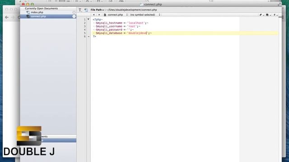Place cursor on '$mysqli_password' line
This screenshot has height=162, width=289.
[x=113, y=30]
